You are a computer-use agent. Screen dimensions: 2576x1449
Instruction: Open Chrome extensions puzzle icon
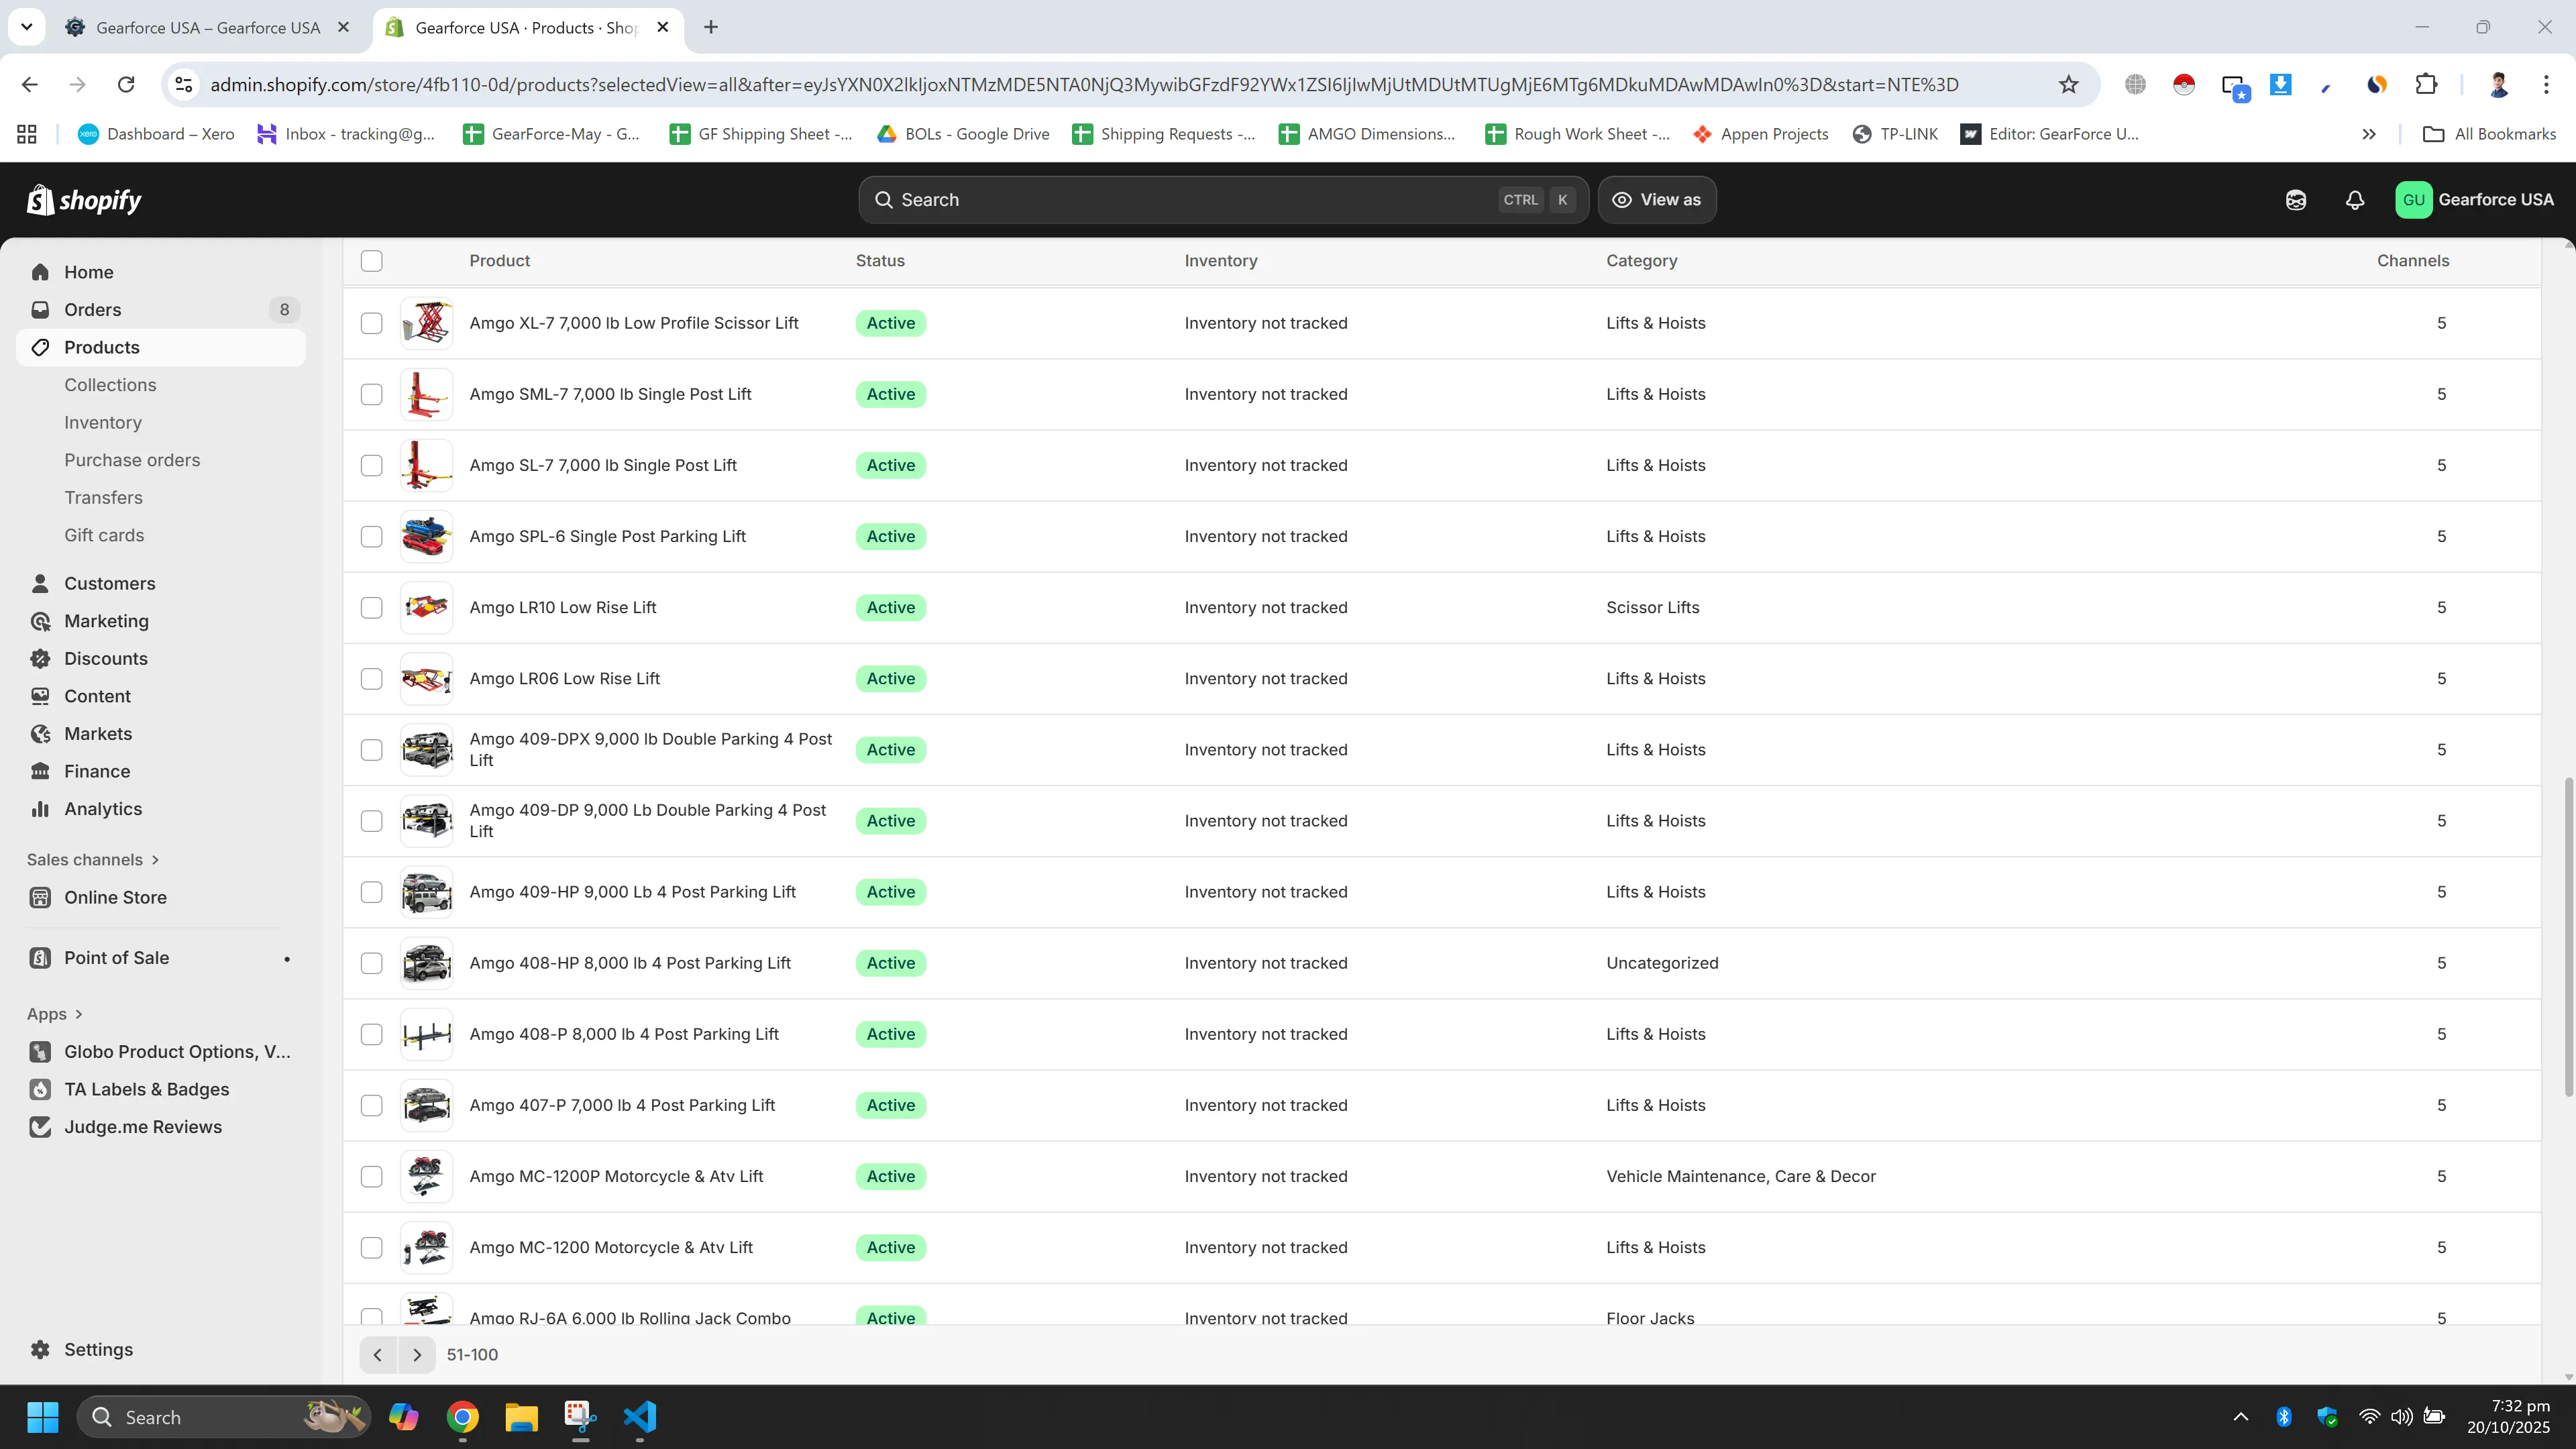(x=2425, y=85)
